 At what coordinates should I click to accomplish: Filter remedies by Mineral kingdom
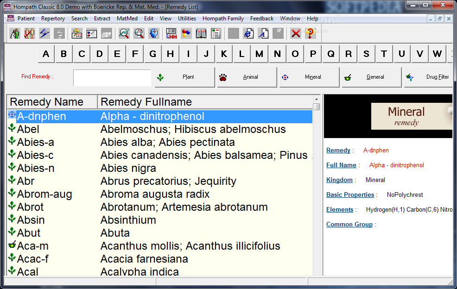click(310, 77)
